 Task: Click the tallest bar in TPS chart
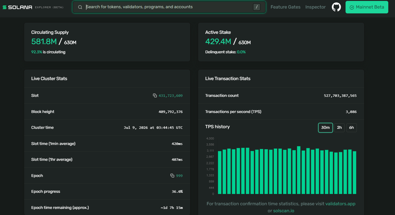point(299,170)
